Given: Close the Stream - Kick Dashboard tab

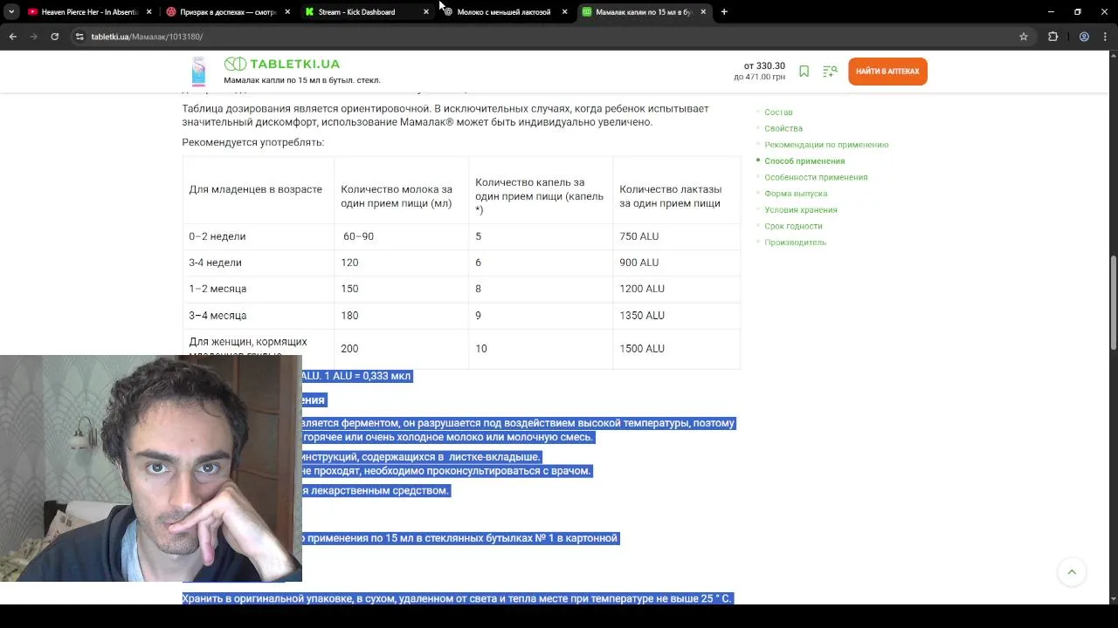Looking at the screenshot, I should coord(426,12).
